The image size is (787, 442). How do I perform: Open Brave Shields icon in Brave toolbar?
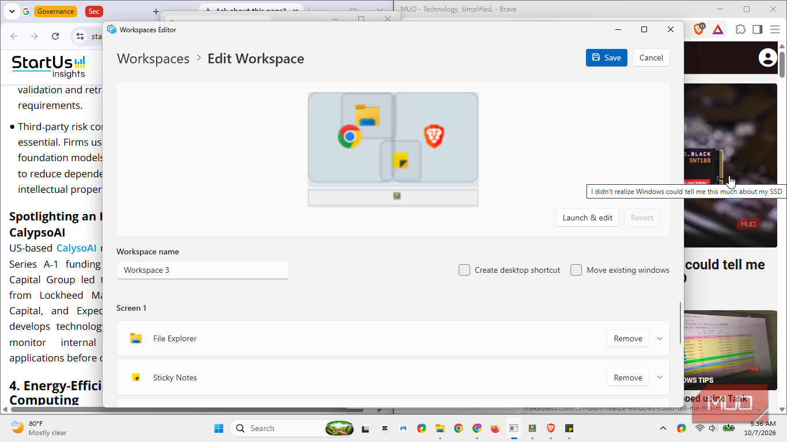pos(699,29)
